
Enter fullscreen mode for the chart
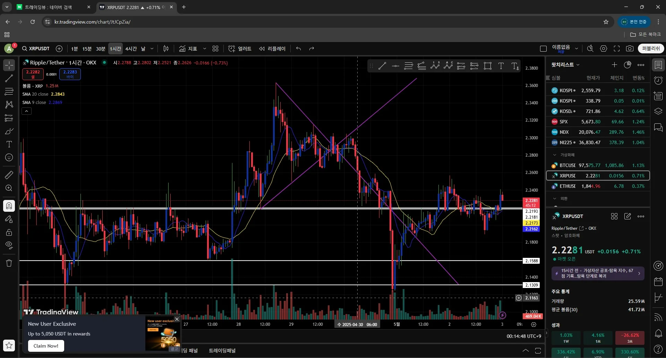coord(617,49)
